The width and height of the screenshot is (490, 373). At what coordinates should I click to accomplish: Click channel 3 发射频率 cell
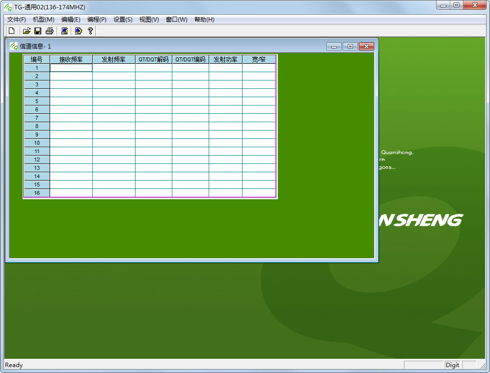(x=114, y=84)
